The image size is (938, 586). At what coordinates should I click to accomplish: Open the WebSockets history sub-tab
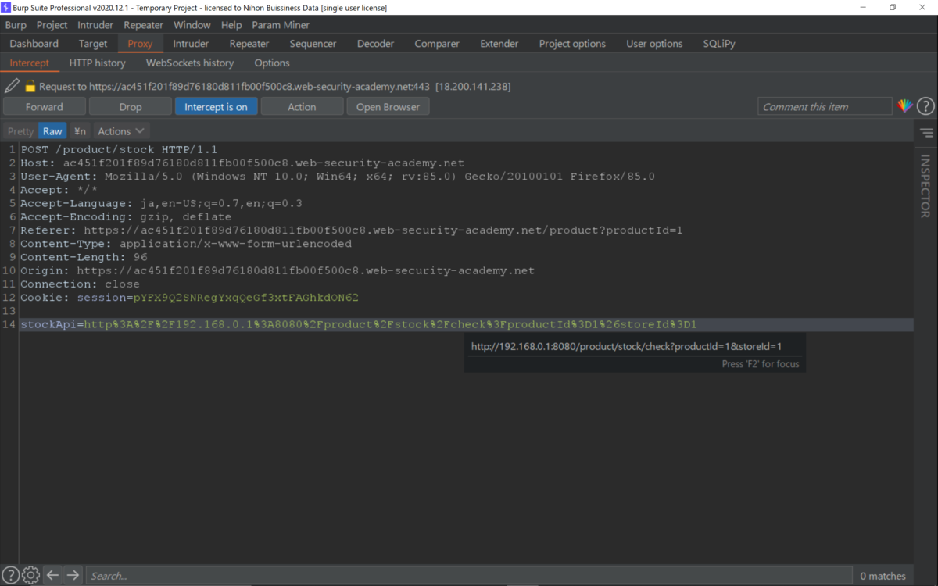coord(190,63)
